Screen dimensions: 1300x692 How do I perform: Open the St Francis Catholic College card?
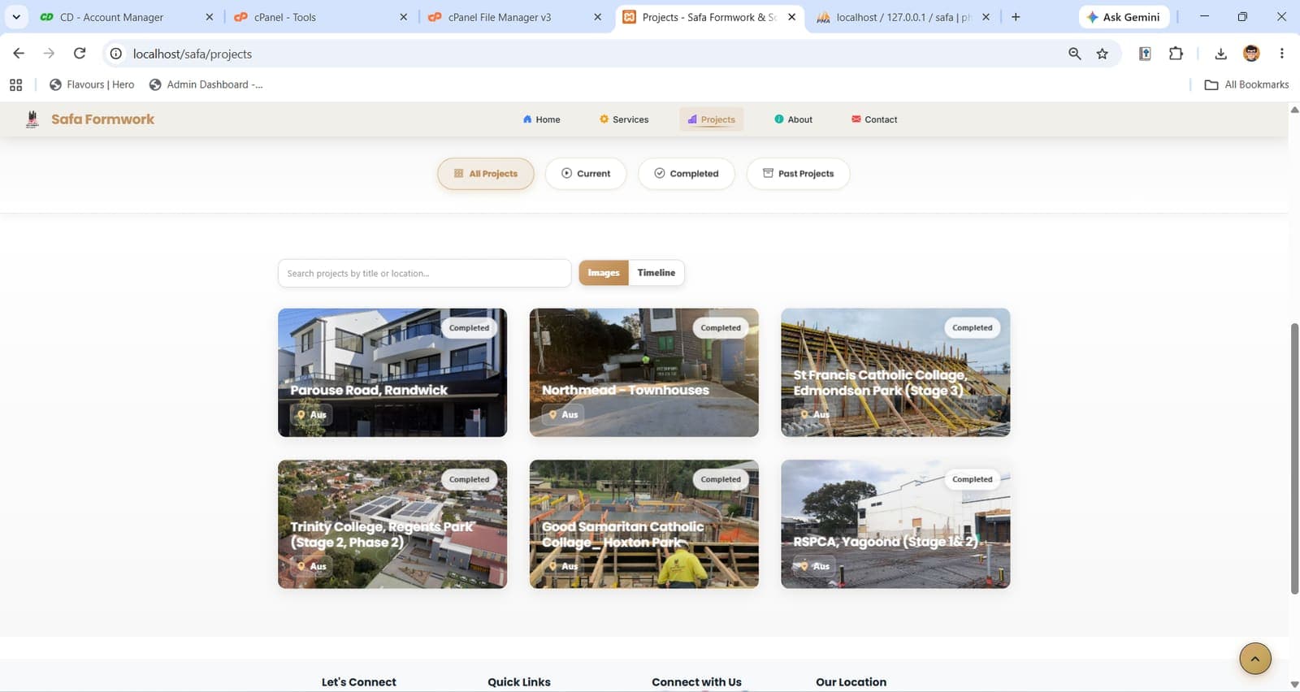click(x=895, y=373)
